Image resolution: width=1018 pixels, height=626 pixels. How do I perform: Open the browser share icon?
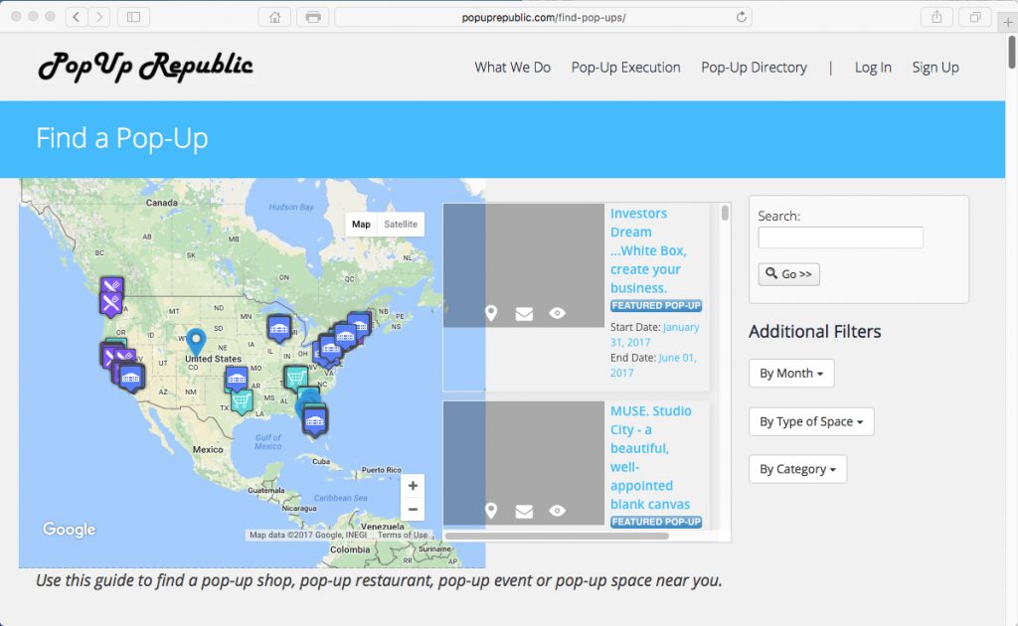coord(934,17)
